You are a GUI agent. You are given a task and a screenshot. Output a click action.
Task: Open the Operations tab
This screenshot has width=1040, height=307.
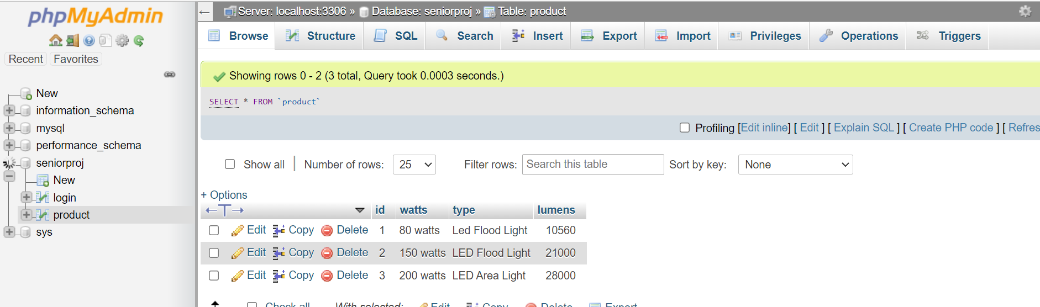pos(858,36)
